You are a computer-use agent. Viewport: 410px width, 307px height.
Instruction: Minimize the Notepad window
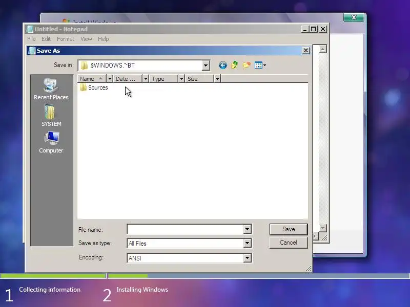click(x=305, y=29)
